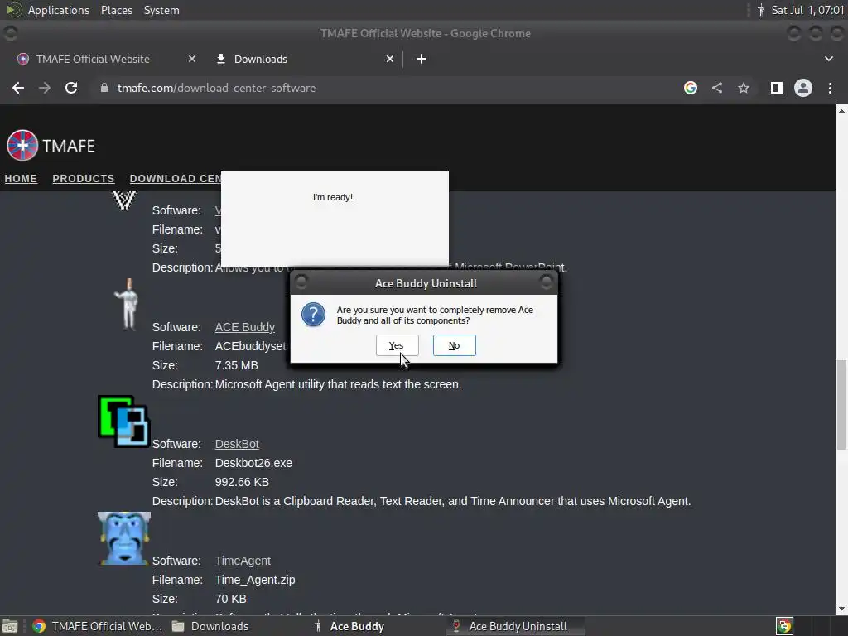Viewport: 848px width, 636px height.
Task: Switch to TMAFE Official Web taskbar entry
Action: [x=98, y=626]
